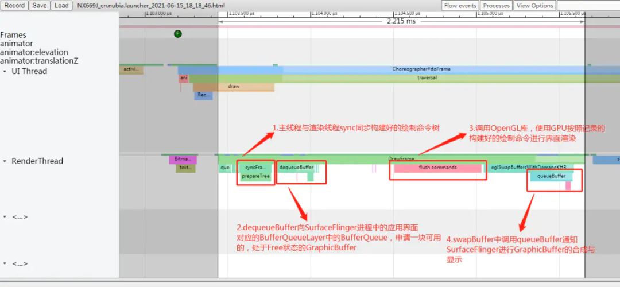Click the animator:elevation row label
The image size is (620, 287).
tap(34, 52)
